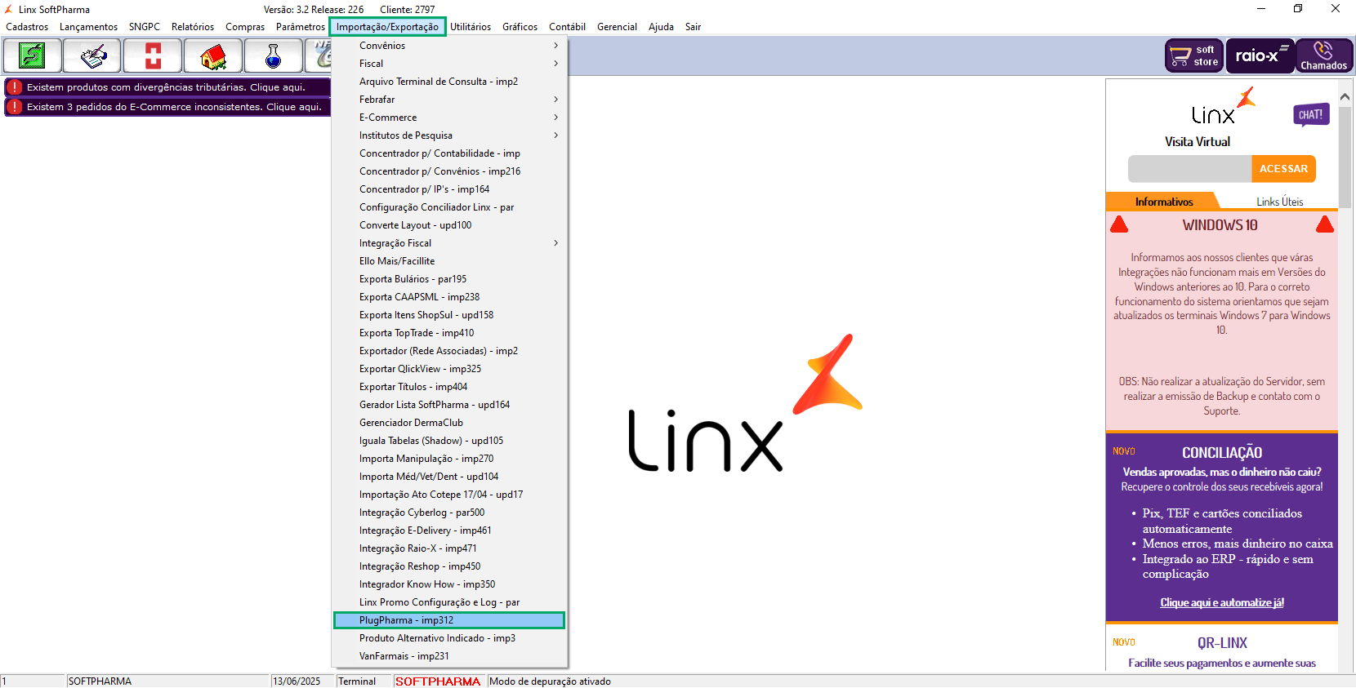Select PlugPharma - imp312 menu entry
1356x688 pixels.
[448, 620]
